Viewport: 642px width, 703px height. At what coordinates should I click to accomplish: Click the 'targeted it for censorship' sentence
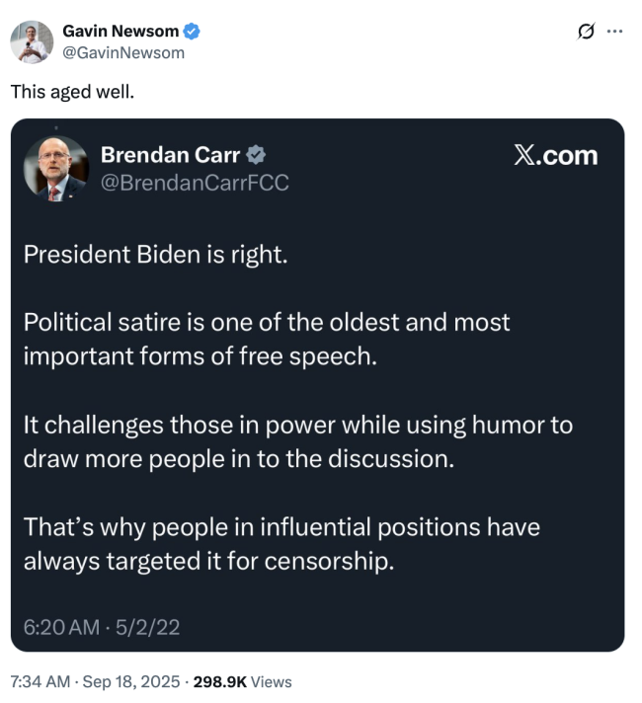281,545
